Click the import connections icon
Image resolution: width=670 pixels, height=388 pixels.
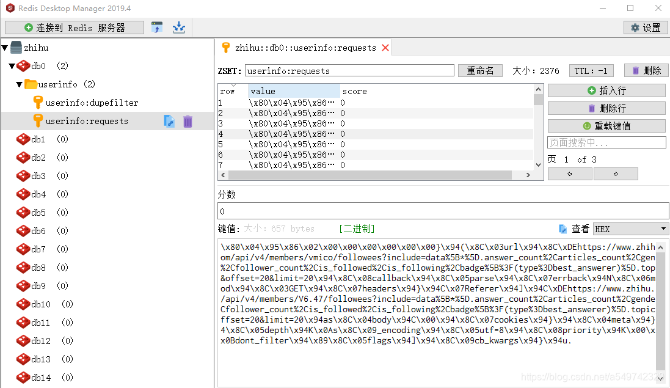tap(157, 27)
